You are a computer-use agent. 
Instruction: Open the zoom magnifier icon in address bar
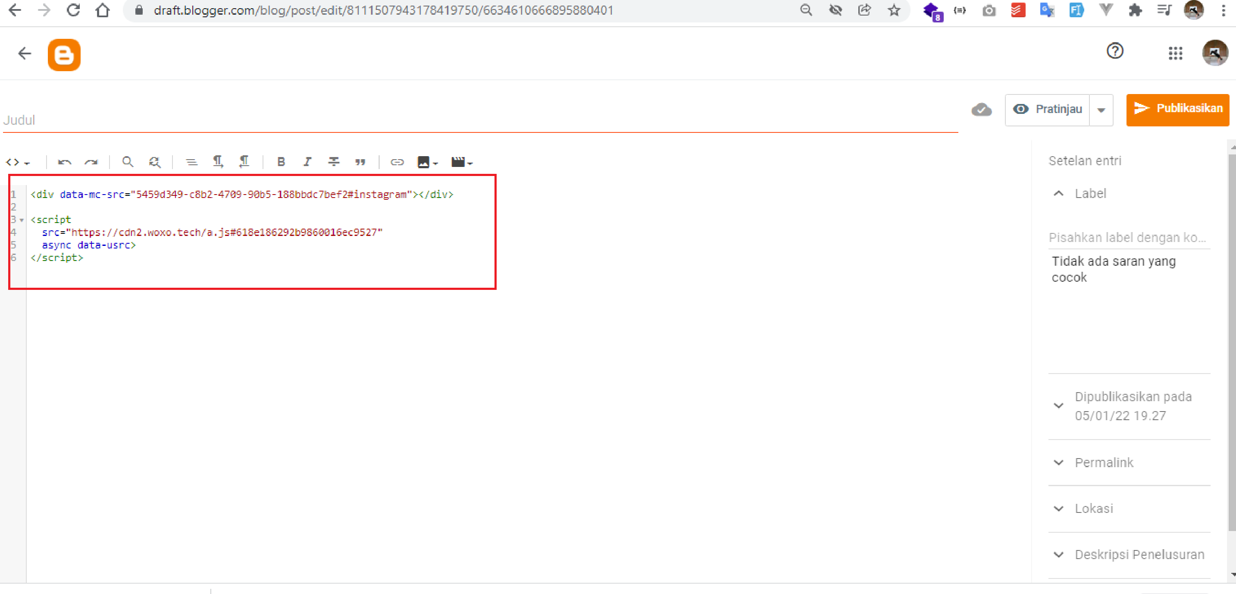tap(806, 10)
